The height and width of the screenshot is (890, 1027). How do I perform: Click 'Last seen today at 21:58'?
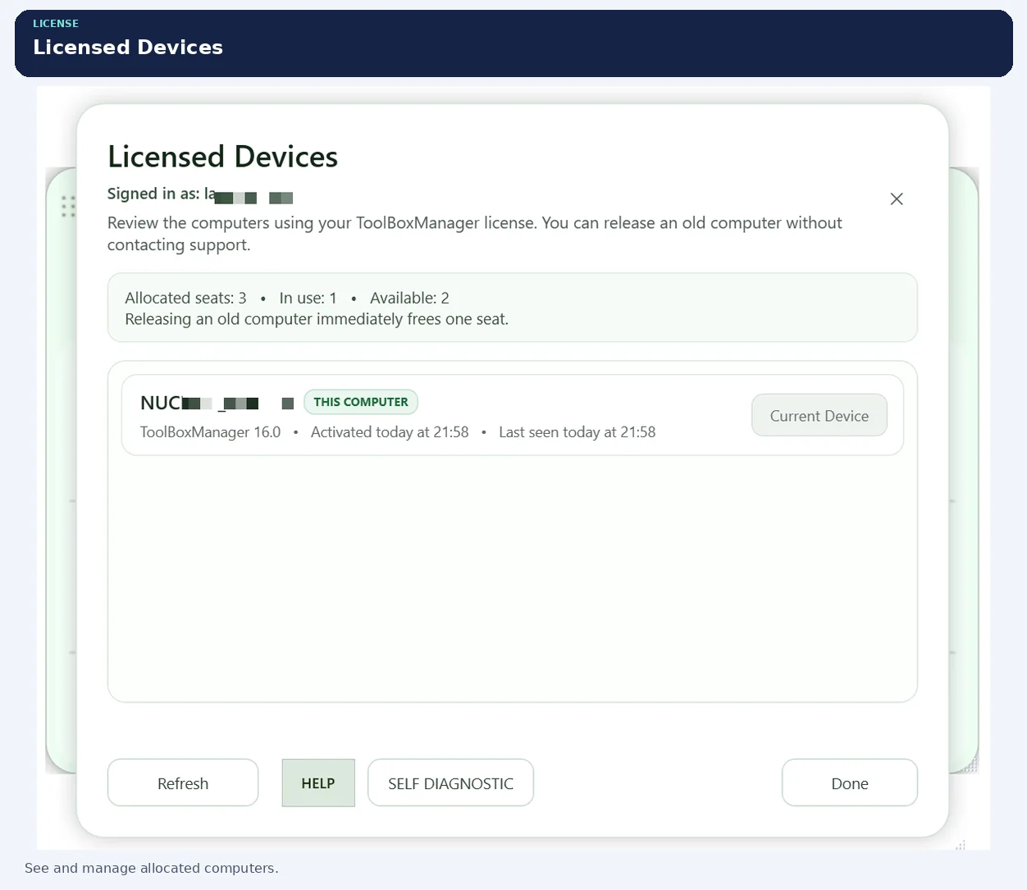(x=577, y=432)
